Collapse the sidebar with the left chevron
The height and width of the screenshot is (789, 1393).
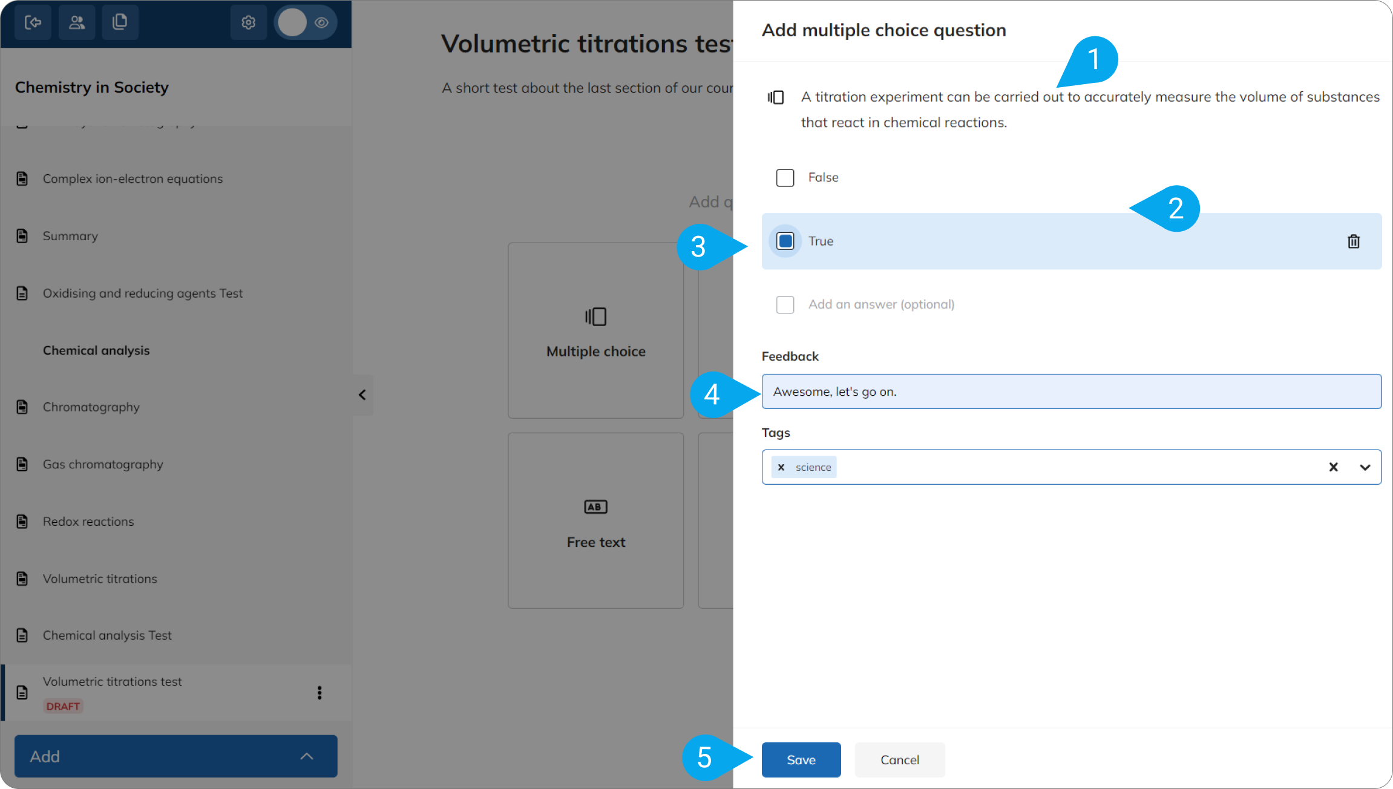pyautogui.click(x=362, y=395)
